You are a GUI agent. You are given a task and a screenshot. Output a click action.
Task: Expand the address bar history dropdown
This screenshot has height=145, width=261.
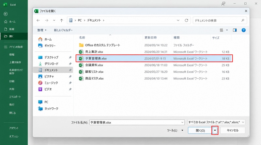point(178,20)
